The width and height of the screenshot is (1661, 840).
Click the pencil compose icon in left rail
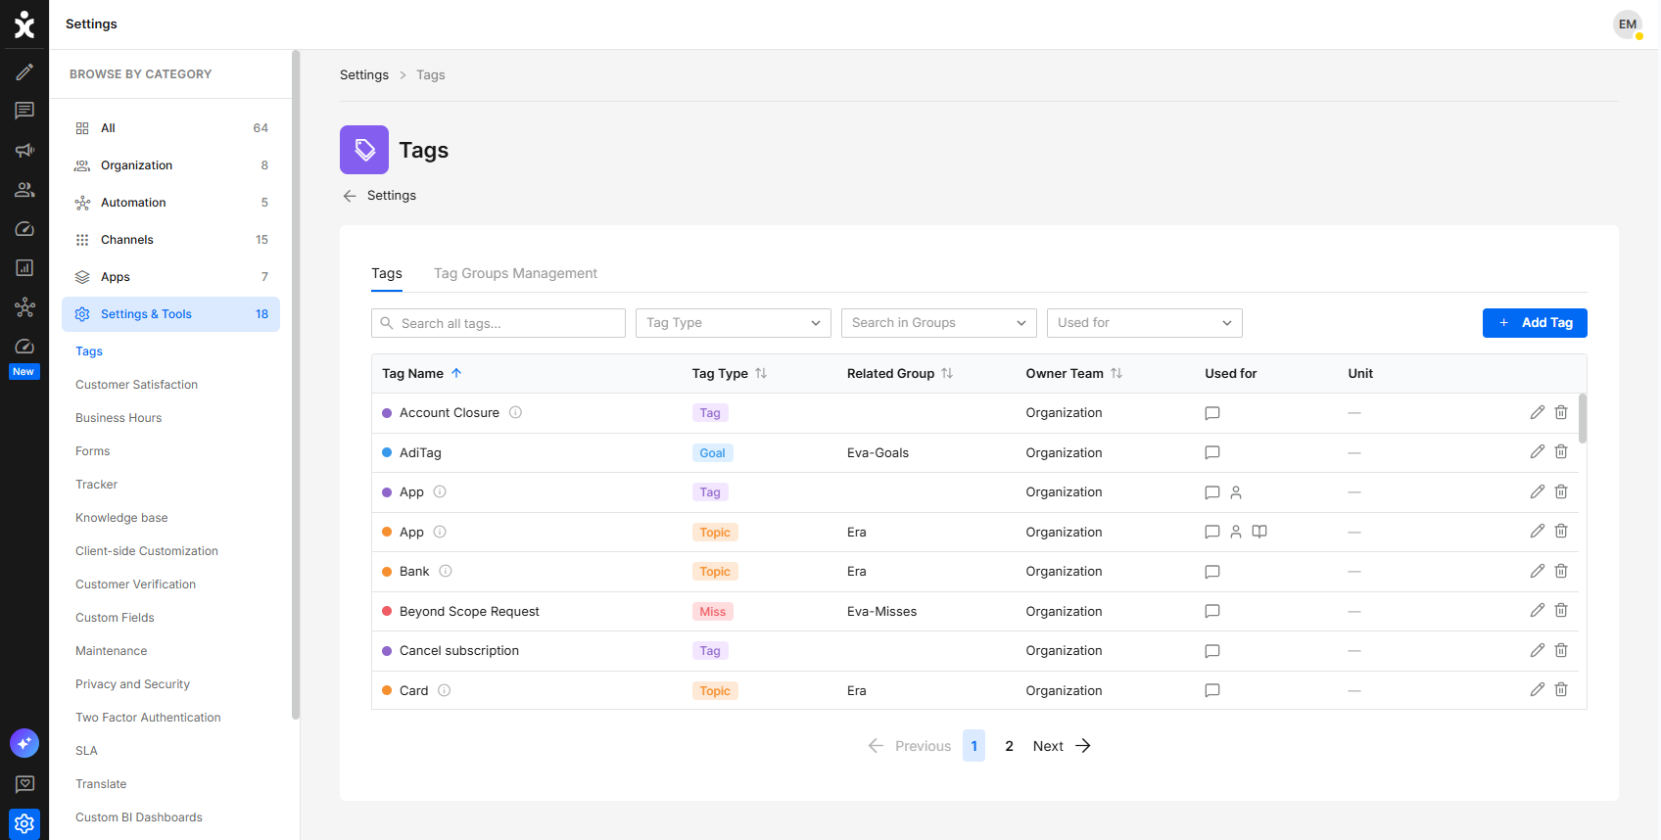click(x=24, y=71)
